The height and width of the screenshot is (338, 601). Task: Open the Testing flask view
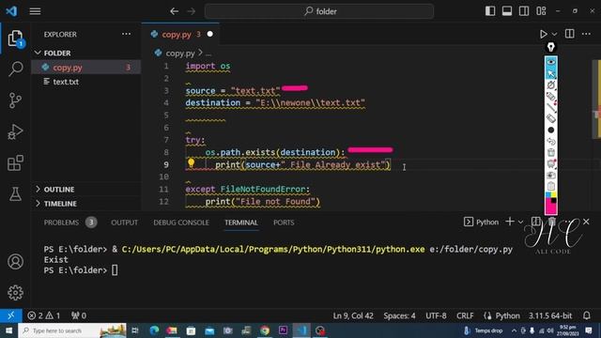click(x=15, y=194)
